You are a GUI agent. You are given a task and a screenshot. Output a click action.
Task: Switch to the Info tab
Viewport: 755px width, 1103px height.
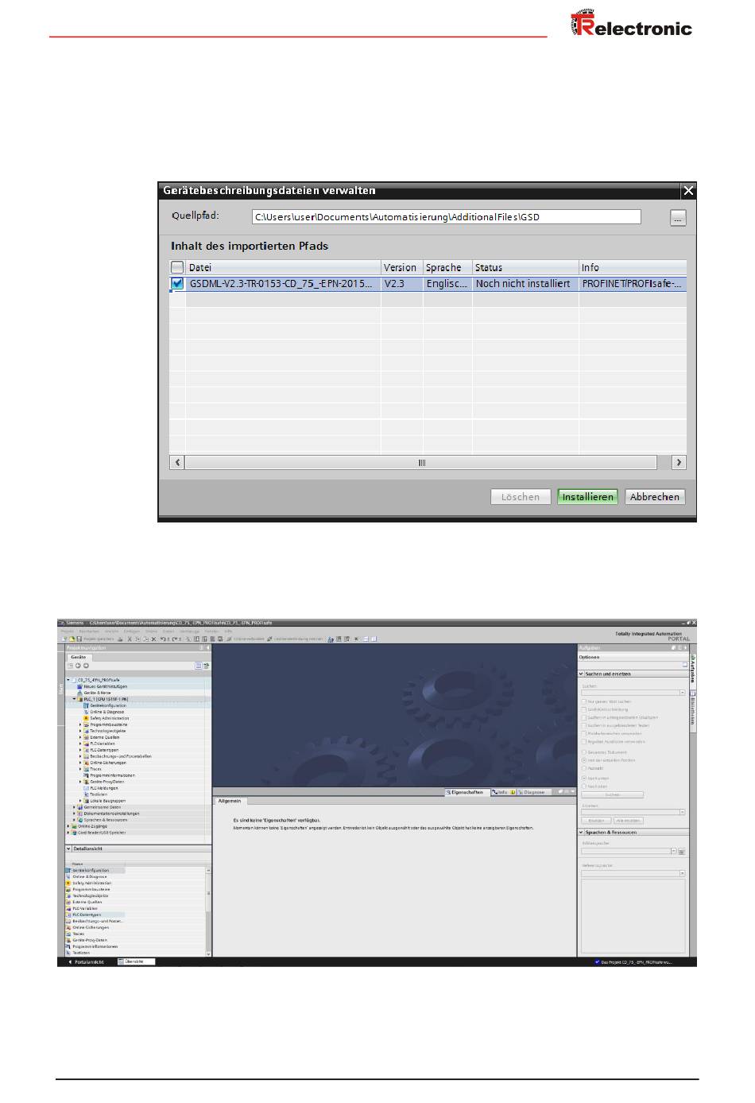[502, 792]
